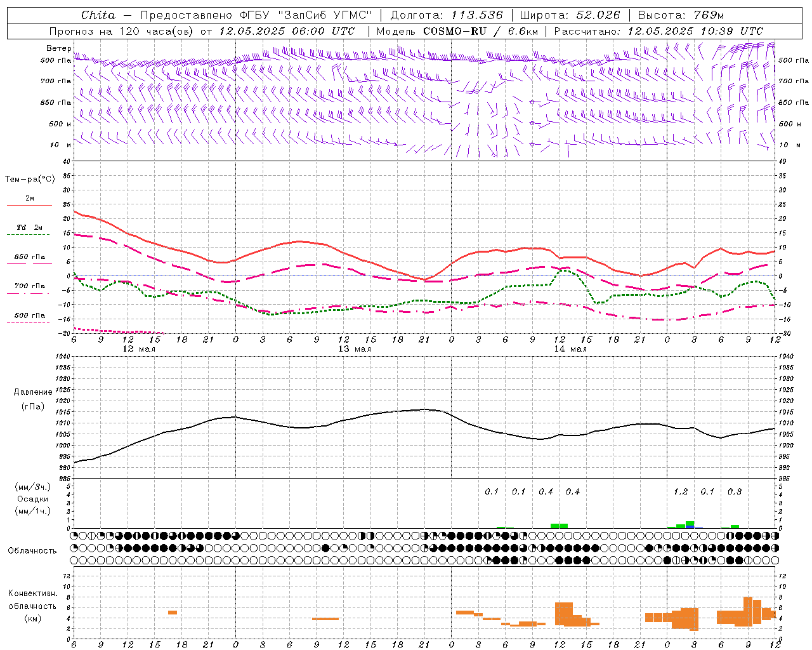
Task: Click the Высота: 769м value
Action: tap(681, 15)
